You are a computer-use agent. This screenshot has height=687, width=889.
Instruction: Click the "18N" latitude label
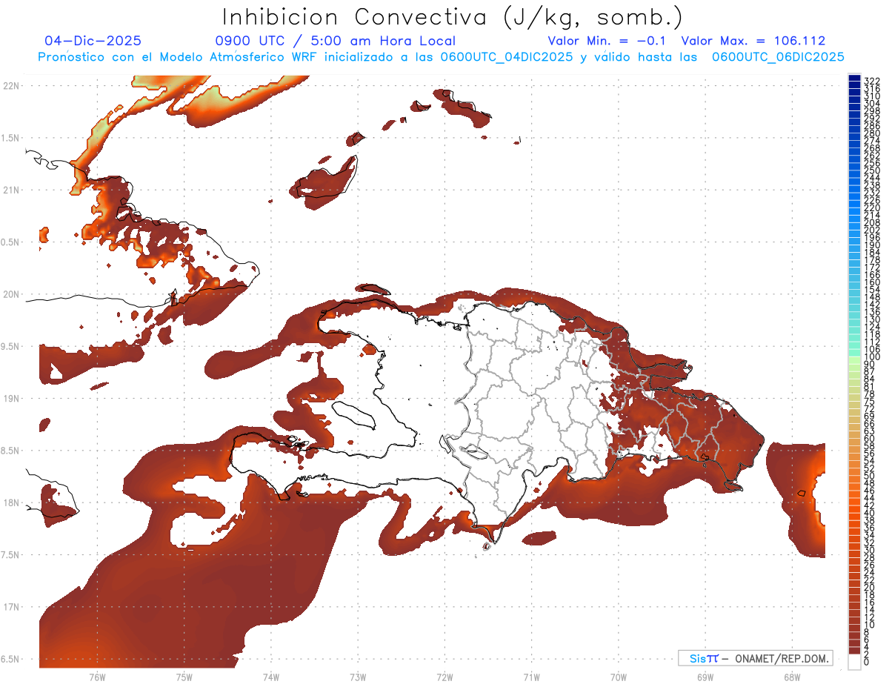[x=11, y=502]
